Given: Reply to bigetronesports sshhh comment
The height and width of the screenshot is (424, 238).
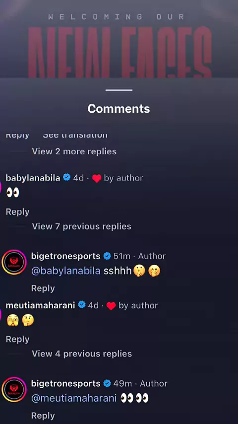Looking at the screenshot, I should 43,288.
